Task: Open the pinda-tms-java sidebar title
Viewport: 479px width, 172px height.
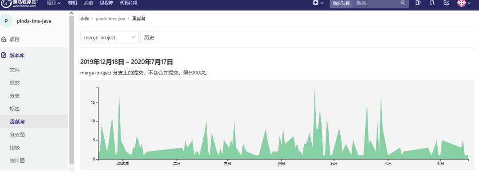Action: [x=34, y=21]
